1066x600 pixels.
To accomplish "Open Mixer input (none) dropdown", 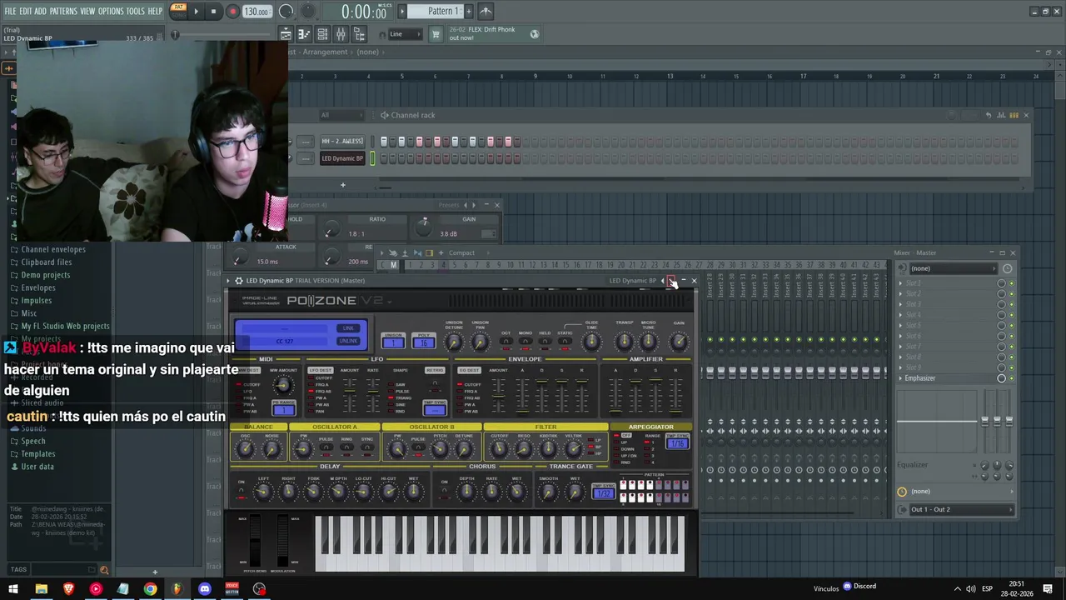I will pyautogui.click(x=953, y=268).
